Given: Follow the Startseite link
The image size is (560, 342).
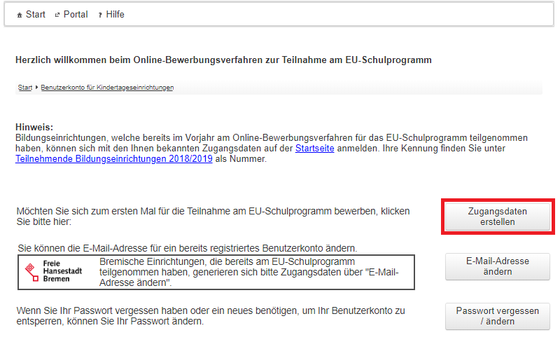Looking at the screenshot, I should (314, 149).
